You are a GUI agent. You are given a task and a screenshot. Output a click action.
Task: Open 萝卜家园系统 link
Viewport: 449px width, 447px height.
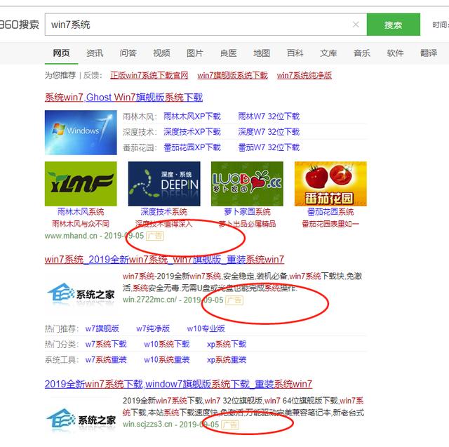[x=247, y=212]
